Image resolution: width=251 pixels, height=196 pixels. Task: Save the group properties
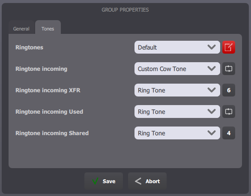(104, 181)
